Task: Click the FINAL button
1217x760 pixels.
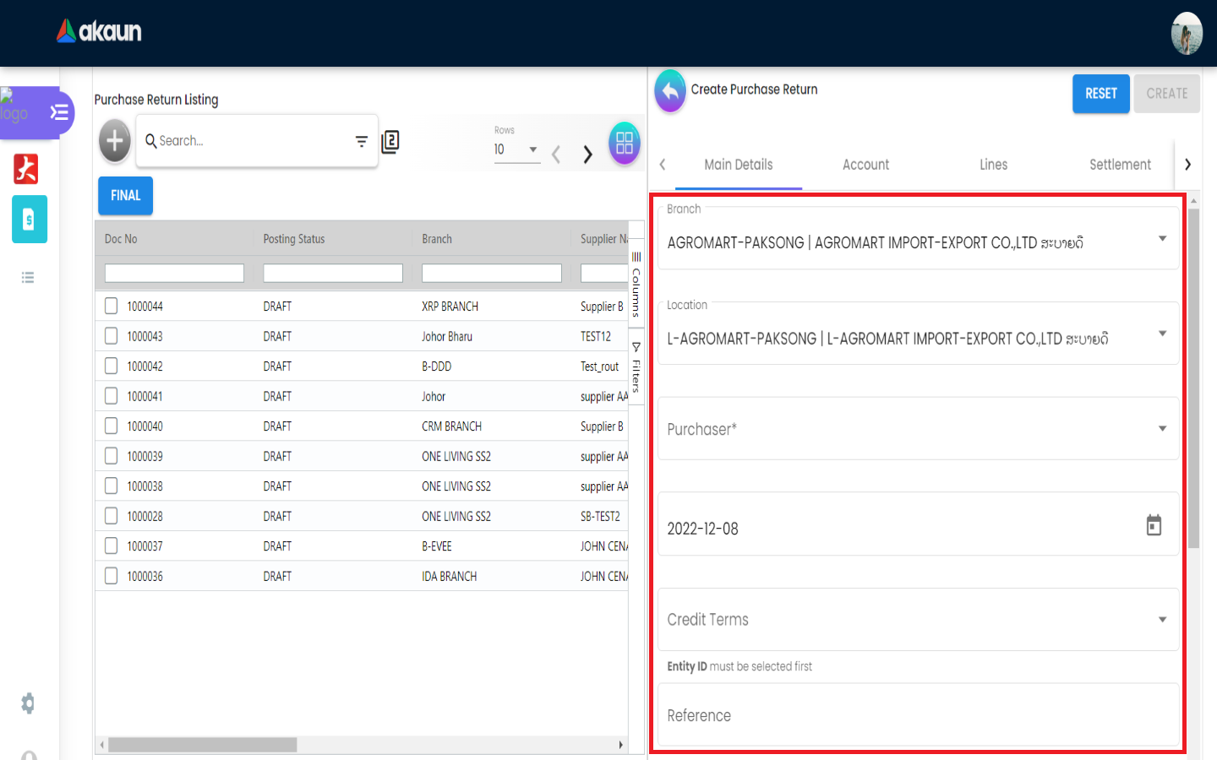Action: pyautogui.click(x=125, y=196)
